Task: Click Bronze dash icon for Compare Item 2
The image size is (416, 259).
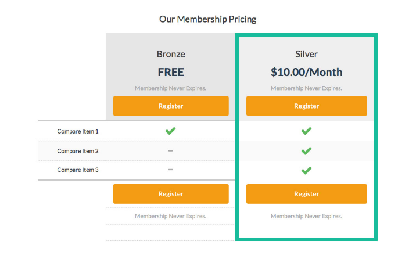Action: click(170, 151)
